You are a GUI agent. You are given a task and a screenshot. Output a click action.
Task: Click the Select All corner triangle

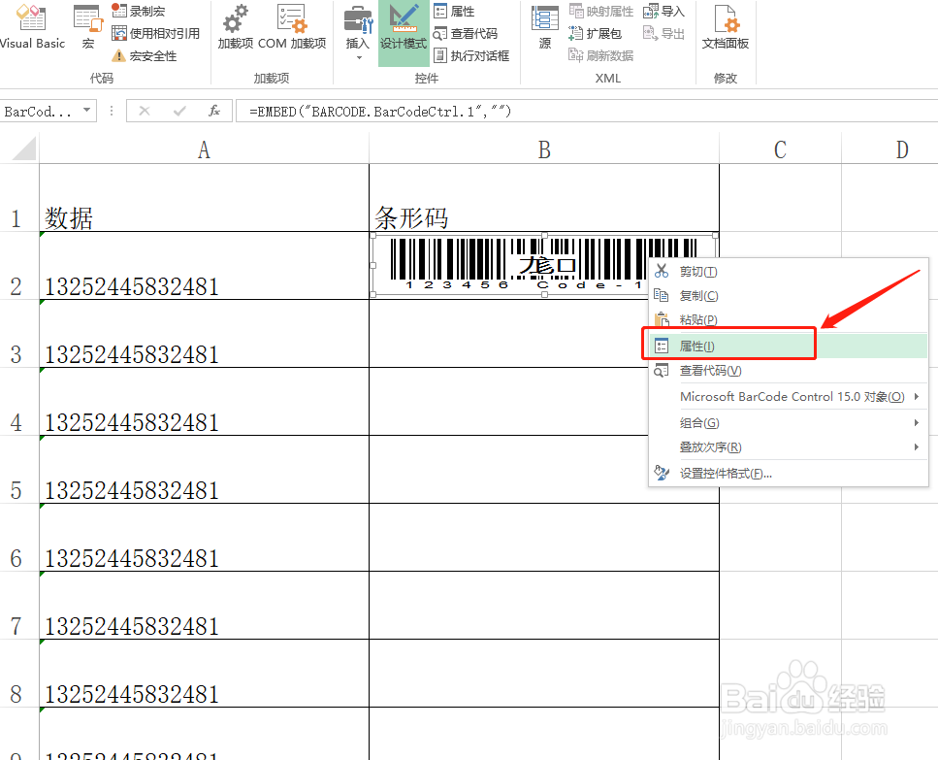[24, 149]
